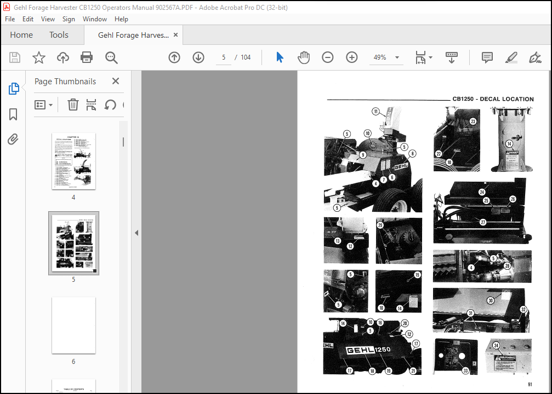Choose the arrow selection tool
The height and width of the screenshot is (394, 552).
tap(280, 57)
